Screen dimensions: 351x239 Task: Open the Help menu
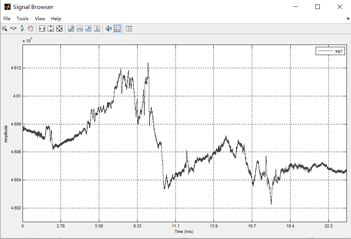(56, 18)
